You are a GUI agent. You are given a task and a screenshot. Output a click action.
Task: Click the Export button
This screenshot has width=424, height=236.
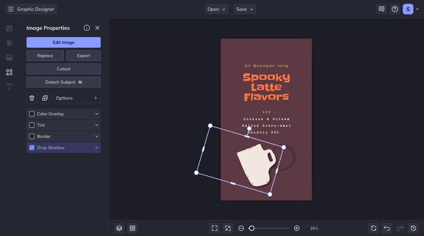tap(83, 56)
